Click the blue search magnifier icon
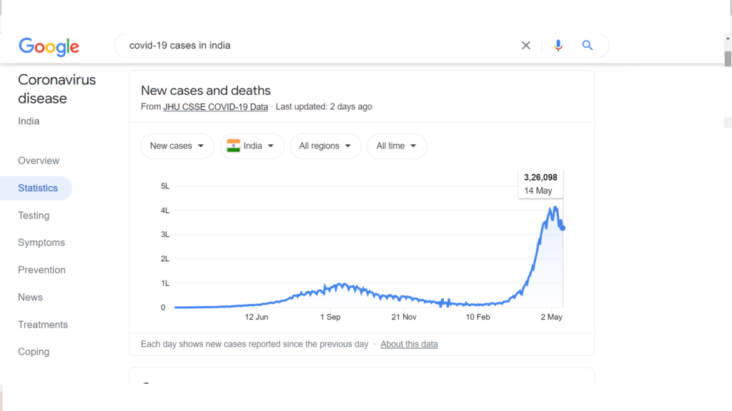 [x=588, y=45]
